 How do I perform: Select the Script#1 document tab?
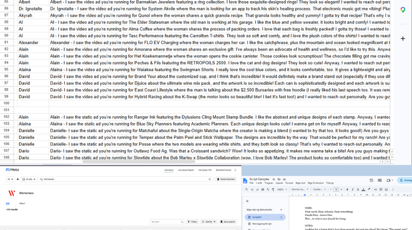(x=265, y=217)
